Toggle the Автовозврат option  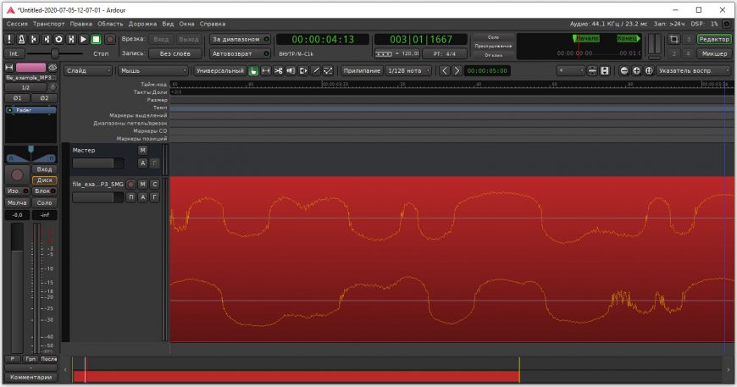(x=240, y=53)
